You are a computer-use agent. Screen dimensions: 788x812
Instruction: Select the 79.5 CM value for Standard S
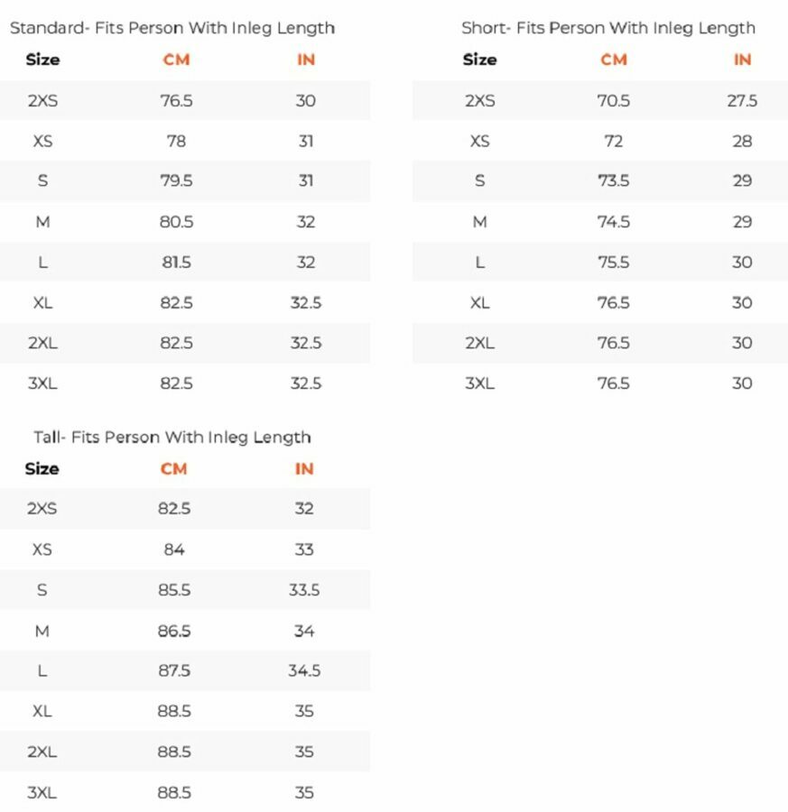click(x=176, y=181)
